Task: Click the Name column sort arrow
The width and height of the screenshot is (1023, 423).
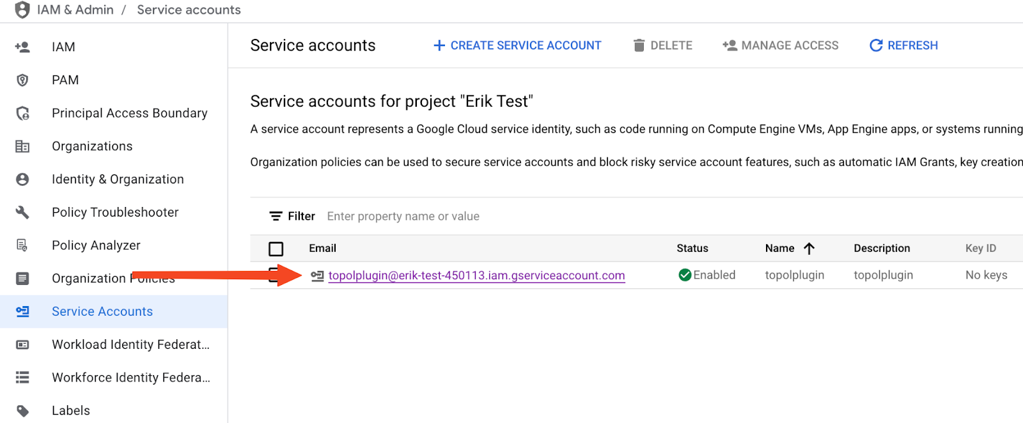Action: pyautogui.click(x=809, y=249)
